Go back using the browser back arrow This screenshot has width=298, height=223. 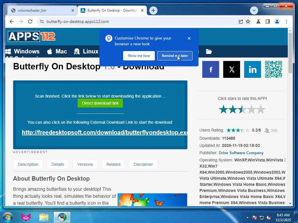click(x=12, y=21)
